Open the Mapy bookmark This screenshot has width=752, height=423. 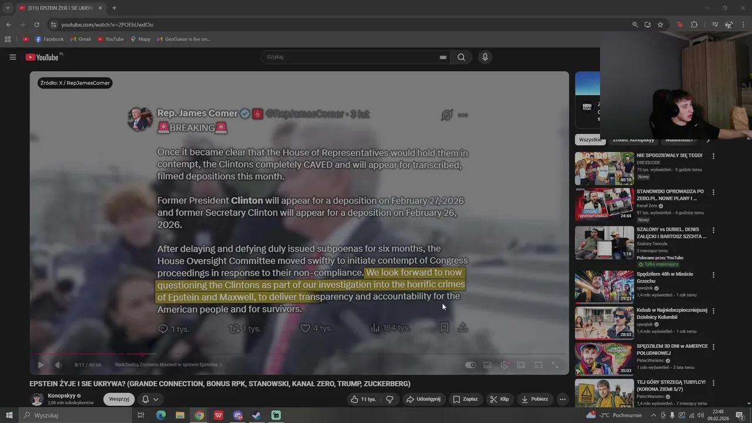coord(140,39)
